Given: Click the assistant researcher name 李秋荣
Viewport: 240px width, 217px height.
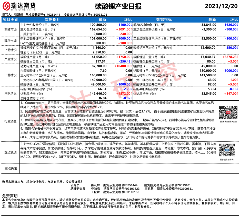Looking at the screenshot, I should (95, 189).
